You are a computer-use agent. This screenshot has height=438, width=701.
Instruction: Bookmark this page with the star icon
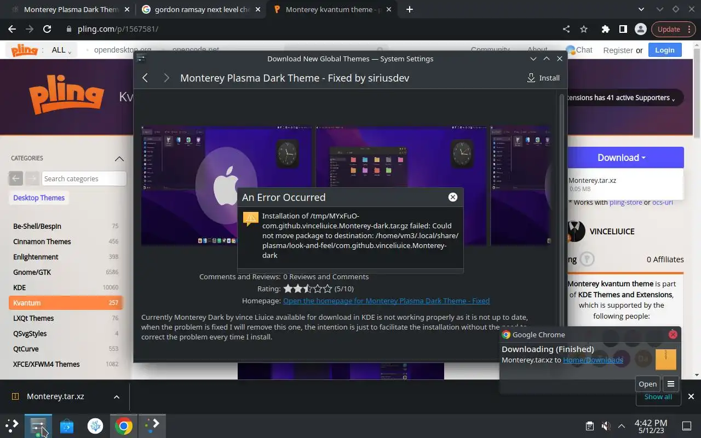pyautogui.click(x=584, y=29)
